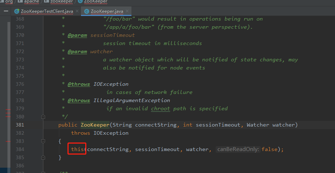Close the ZooKeeper.java editor tab

pos(127,11)
